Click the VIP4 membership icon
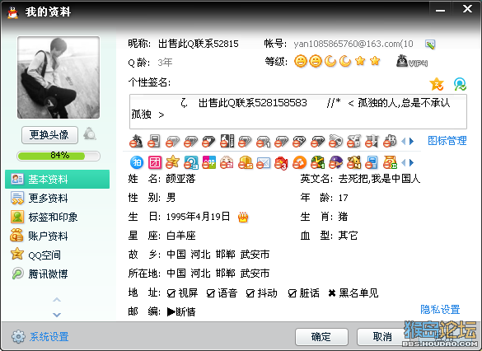Viewport: 482px width, 351px height. point(412,61)
